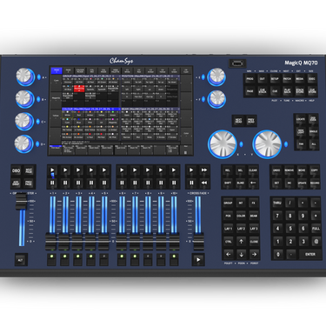Click the RECORD button
Image resolution: width=326 pixels, height=326 pixels.
[315, 183]
